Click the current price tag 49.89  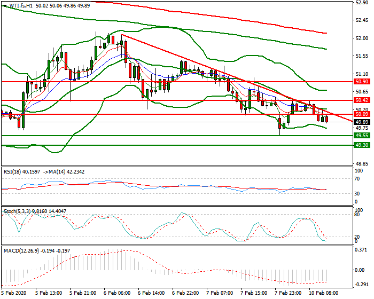point(362,122)
